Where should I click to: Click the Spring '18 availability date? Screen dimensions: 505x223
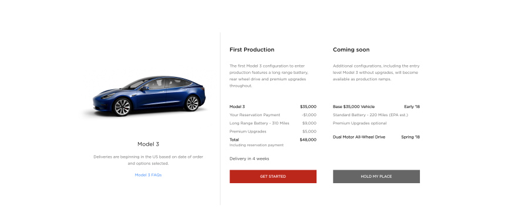(x=410, y=137)
